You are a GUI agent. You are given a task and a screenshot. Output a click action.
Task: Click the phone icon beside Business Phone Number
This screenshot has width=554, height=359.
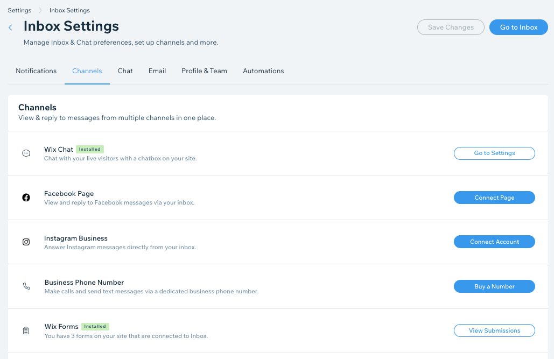[26, 286]
